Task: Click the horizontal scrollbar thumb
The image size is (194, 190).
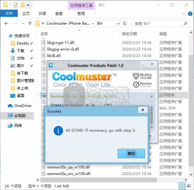Action: 99,180
